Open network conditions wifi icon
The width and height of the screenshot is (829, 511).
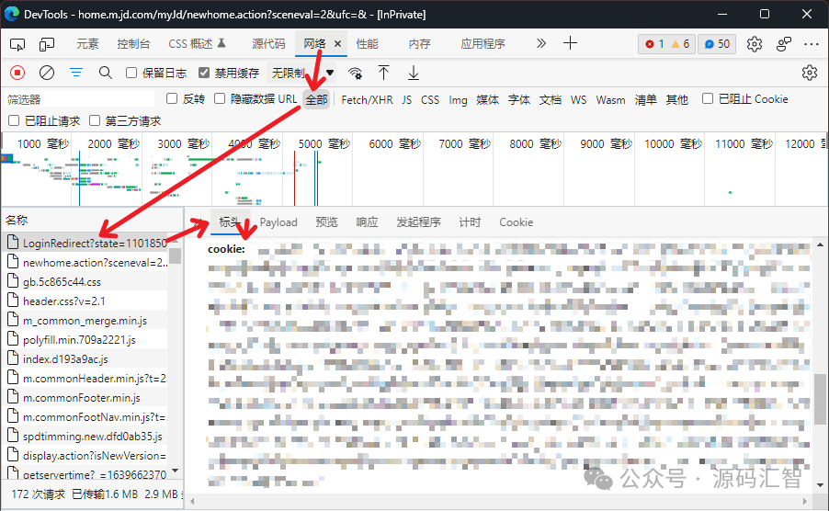click(x=355, y=73)
